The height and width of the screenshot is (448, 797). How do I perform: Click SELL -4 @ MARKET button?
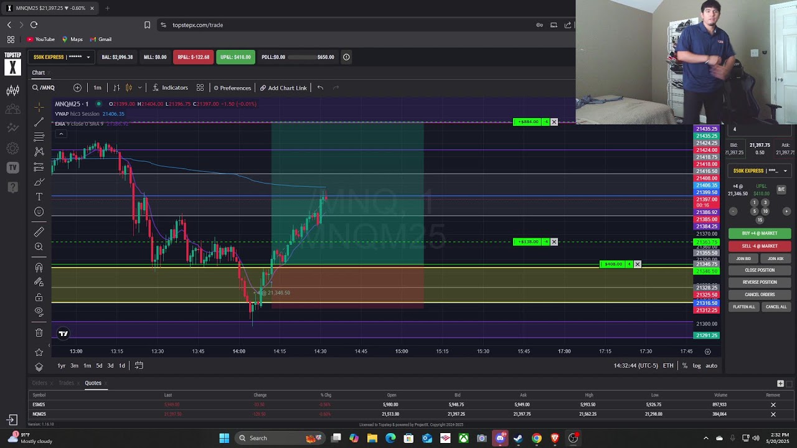point(760,246)
